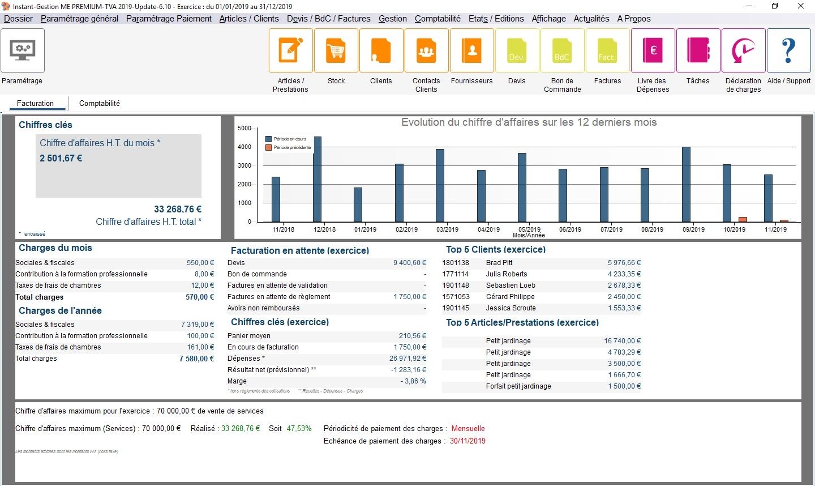This screenshot has width=815, height=486.
Task: Click the blue Période en cours legend swatch
Action: (269, 139)
